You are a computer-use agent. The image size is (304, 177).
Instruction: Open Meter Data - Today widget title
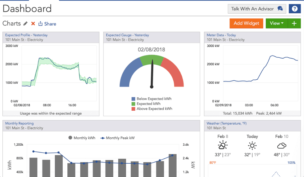tap(221, 35)
